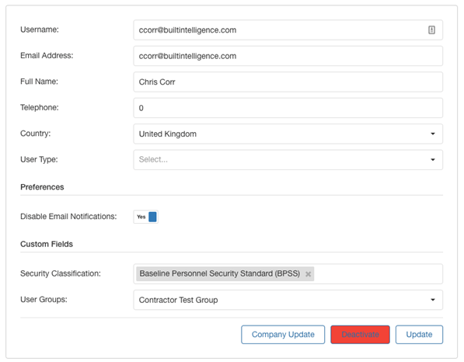
Task: Click the blue handle of the Yes toggle
Action: pyautogui.click(x=152, y=217)
